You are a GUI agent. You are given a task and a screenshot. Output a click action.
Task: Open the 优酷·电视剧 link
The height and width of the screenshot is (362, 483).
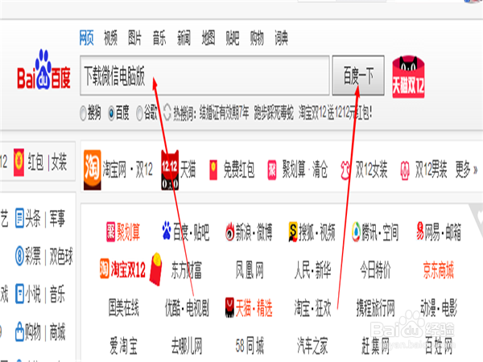(187, 307)
